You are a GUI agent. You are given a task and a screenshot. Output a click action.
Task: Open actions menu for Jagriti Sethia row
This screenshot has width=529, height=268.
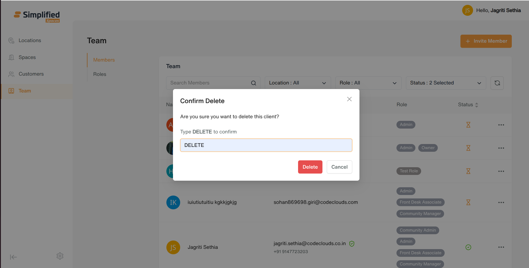point(501,247)
